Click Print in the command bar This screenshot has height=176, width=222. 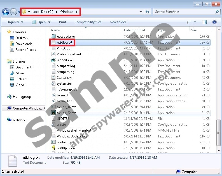(x=62, y=22)
